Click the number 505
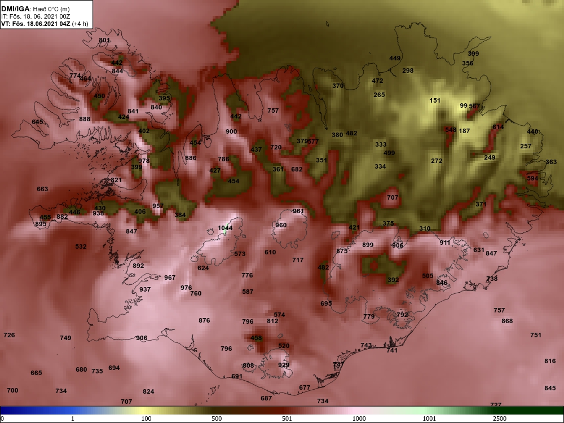564x423 pixels. tap(428, 276)
